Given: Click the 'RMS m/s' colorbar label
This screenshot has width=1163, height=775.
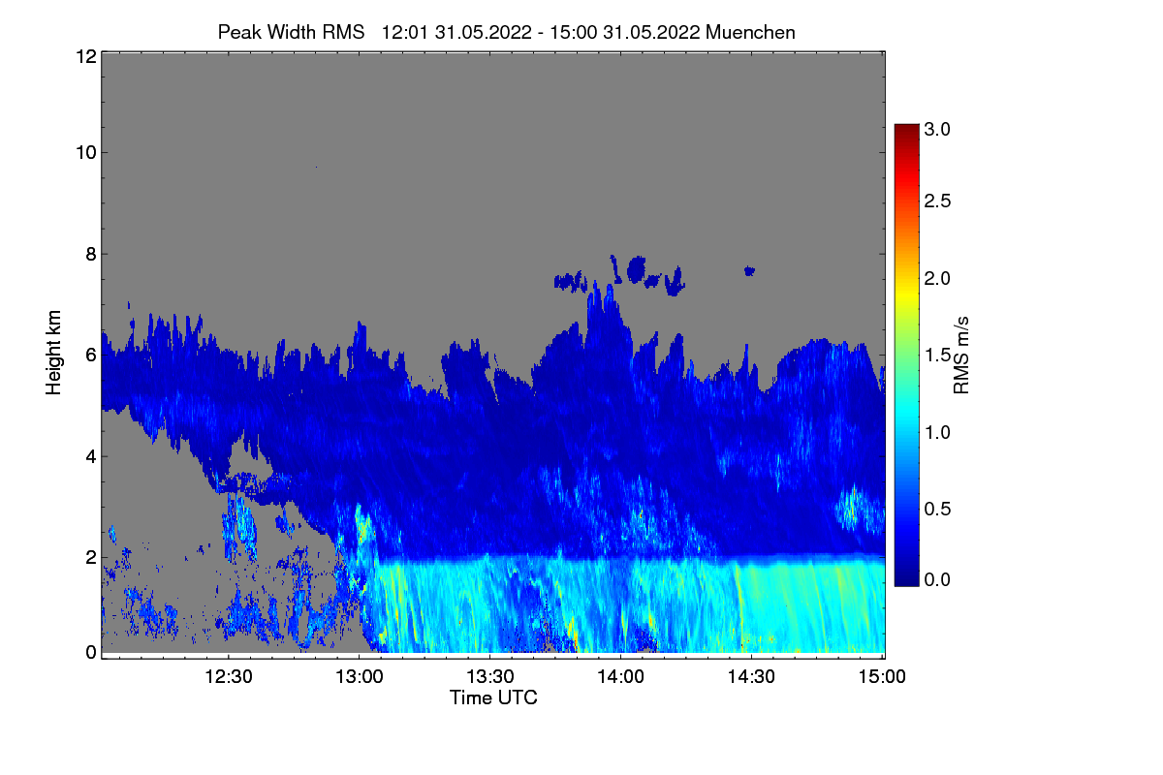Looking at the screenshot, I should 961,355.
